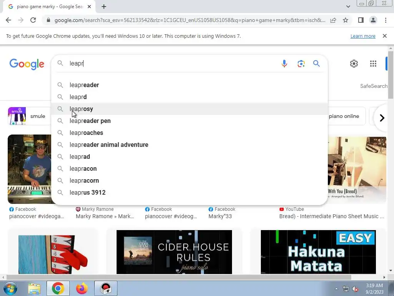Open the drummer at keyboard image thumbnail
394x296 pixels.
[x=29, y=169]
